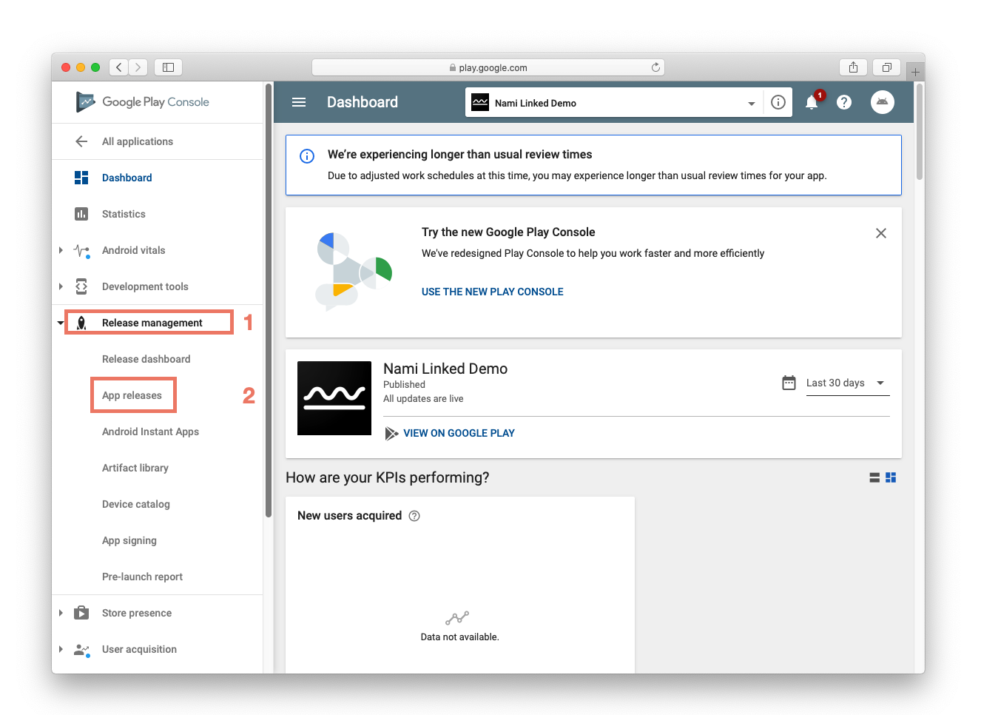
Task: Click the calendar icon near Last 30 days
Action: tap(789, 383)
